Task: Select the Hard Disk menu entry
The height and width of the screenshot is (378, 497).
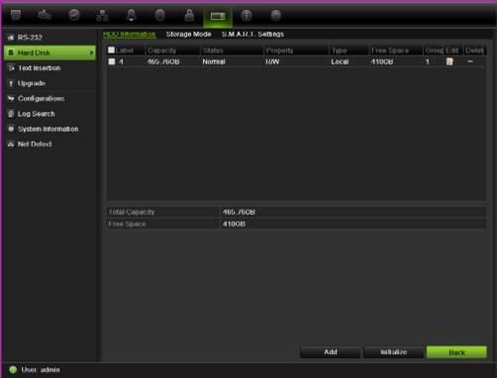Action: [x=50, y=52]
